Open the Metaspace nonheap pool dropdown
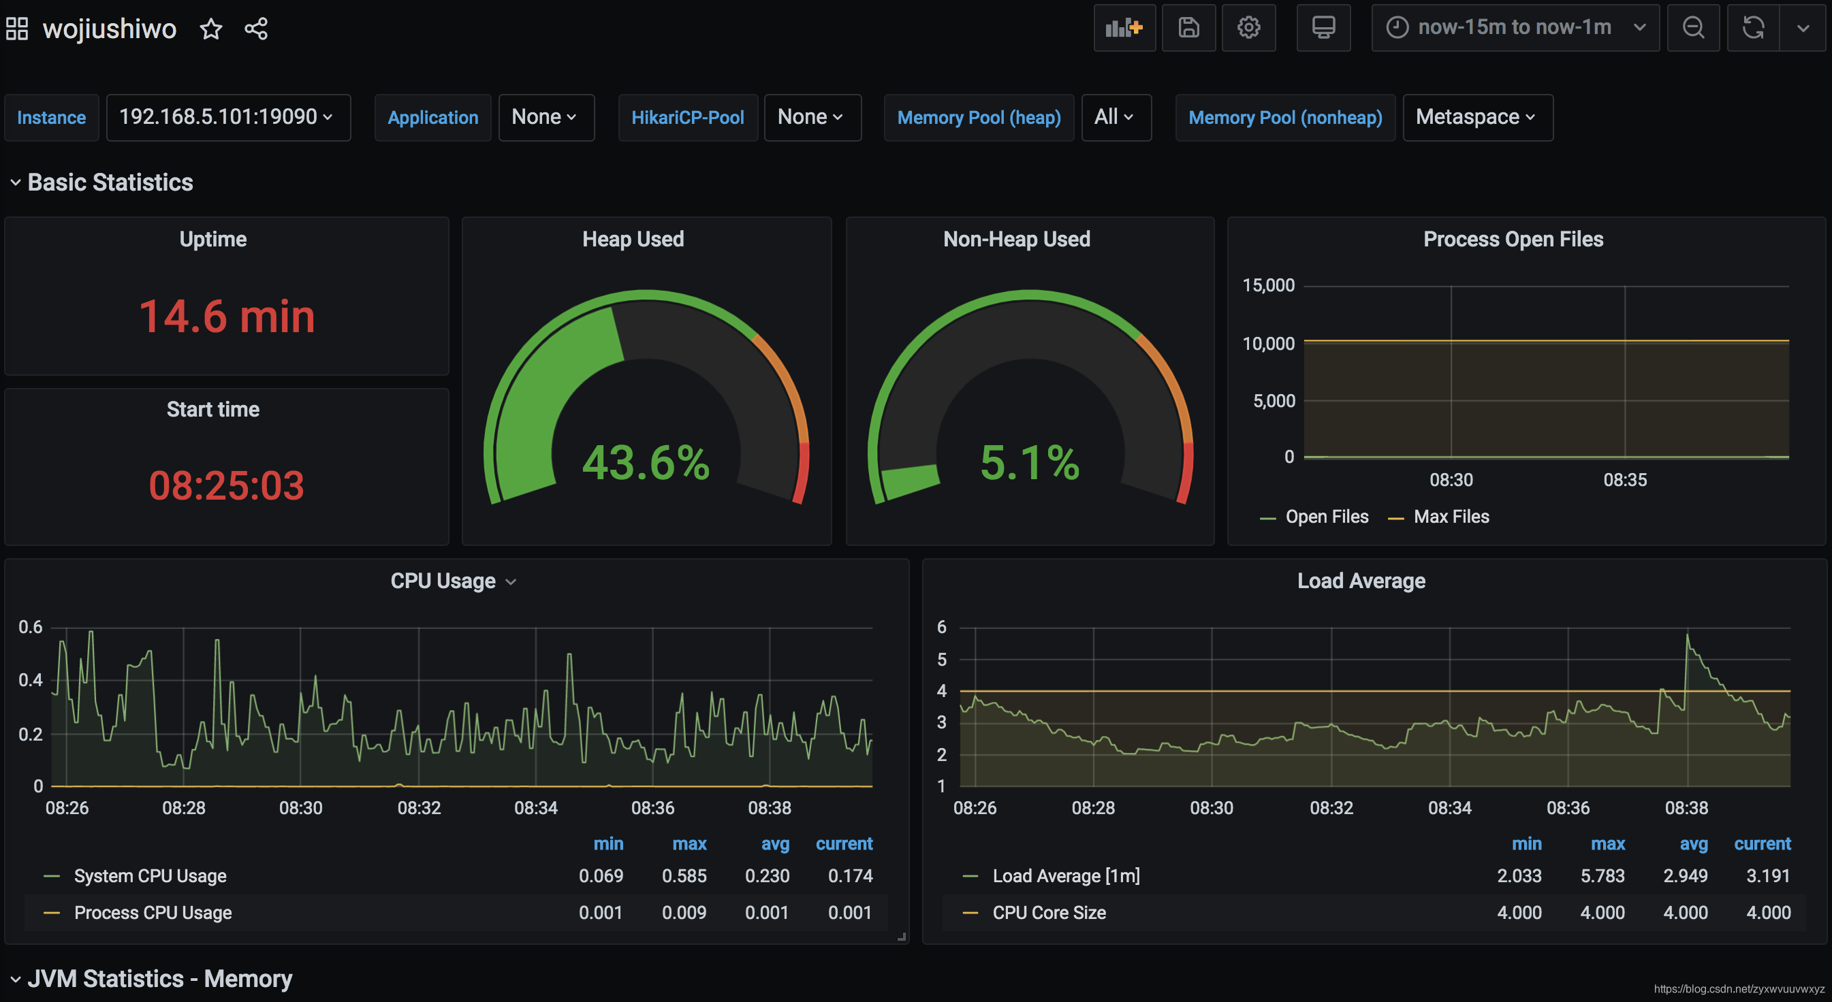Screen dimensions: 1832x1002 point(1477,117)
